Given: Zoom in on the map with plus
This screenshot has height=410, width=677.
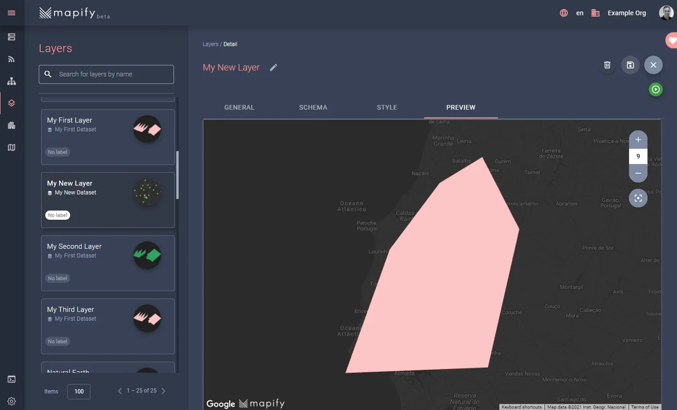Looking at the screenshot, I should coord(638,140).
